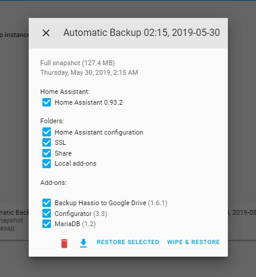Click the 'Home Assistant 0.93.2' label text
The height and width of the screenshot is (277, 256).
click(x=89, y=102)
